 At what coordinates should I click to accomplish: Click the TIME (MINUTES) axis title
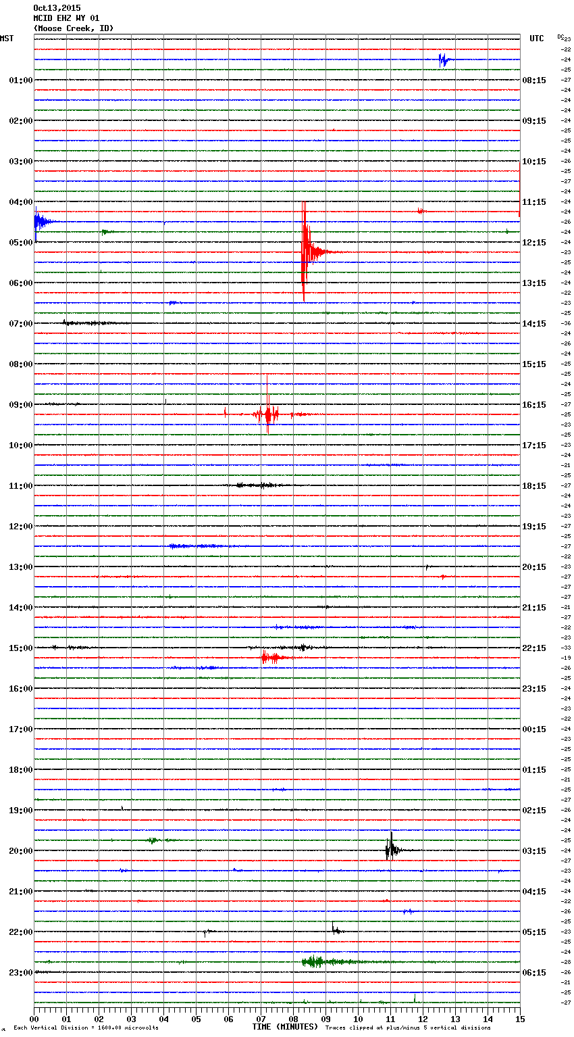pos(285,1027)
